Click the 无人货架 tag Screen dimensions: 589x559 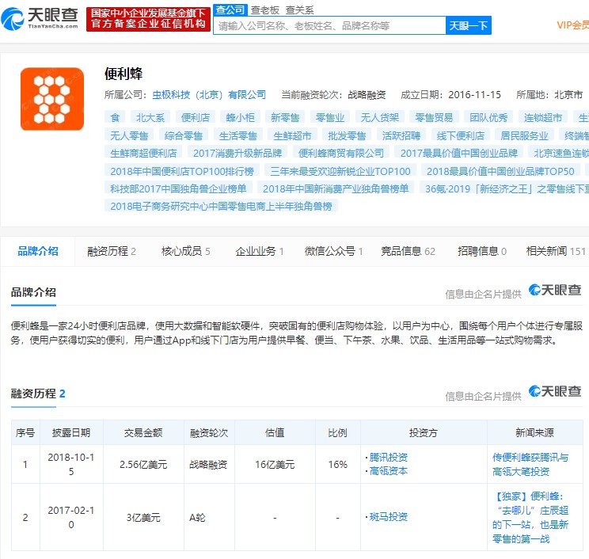380,118
